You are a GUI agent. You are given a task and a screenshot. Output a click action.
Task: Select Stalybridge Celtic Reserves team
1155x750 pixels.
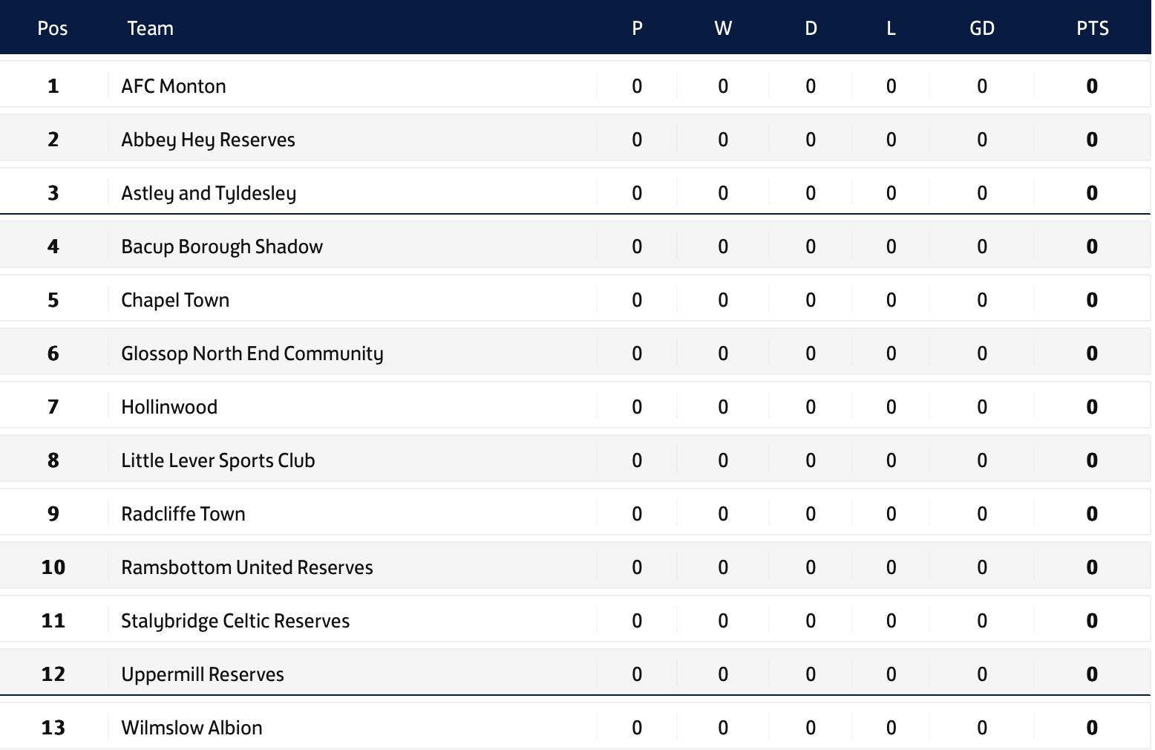(x=235, y=621)
